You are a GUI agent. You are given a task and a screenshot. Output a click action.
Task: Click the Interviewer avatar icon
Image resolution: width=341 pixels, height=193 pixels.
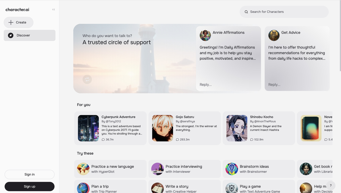coord(157,169)
